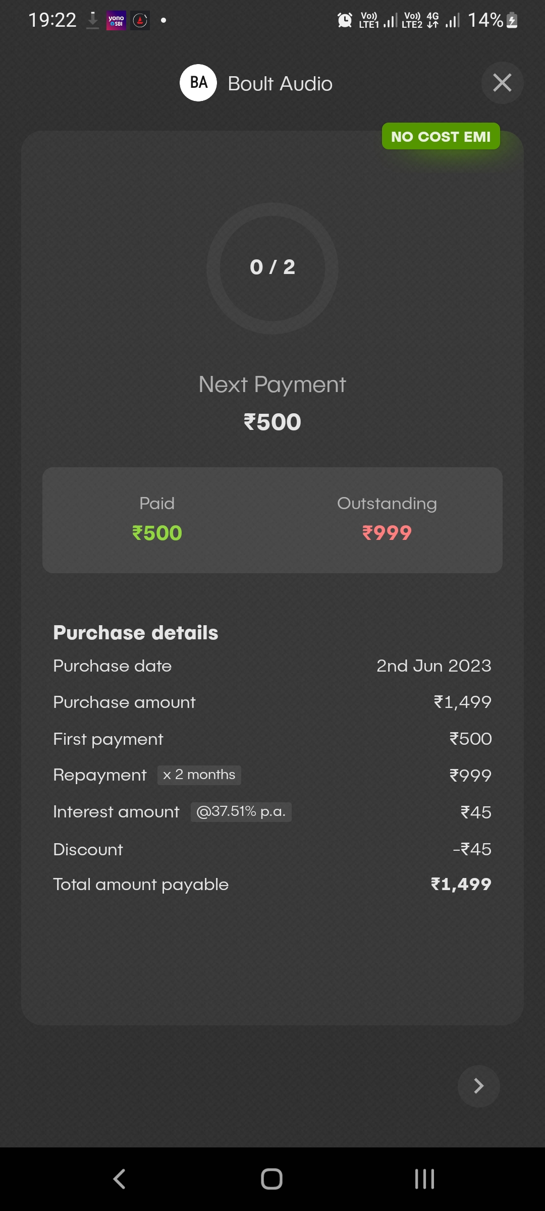Tap the battery charging status icon
Screen dimensions: 545x1211
512,21
